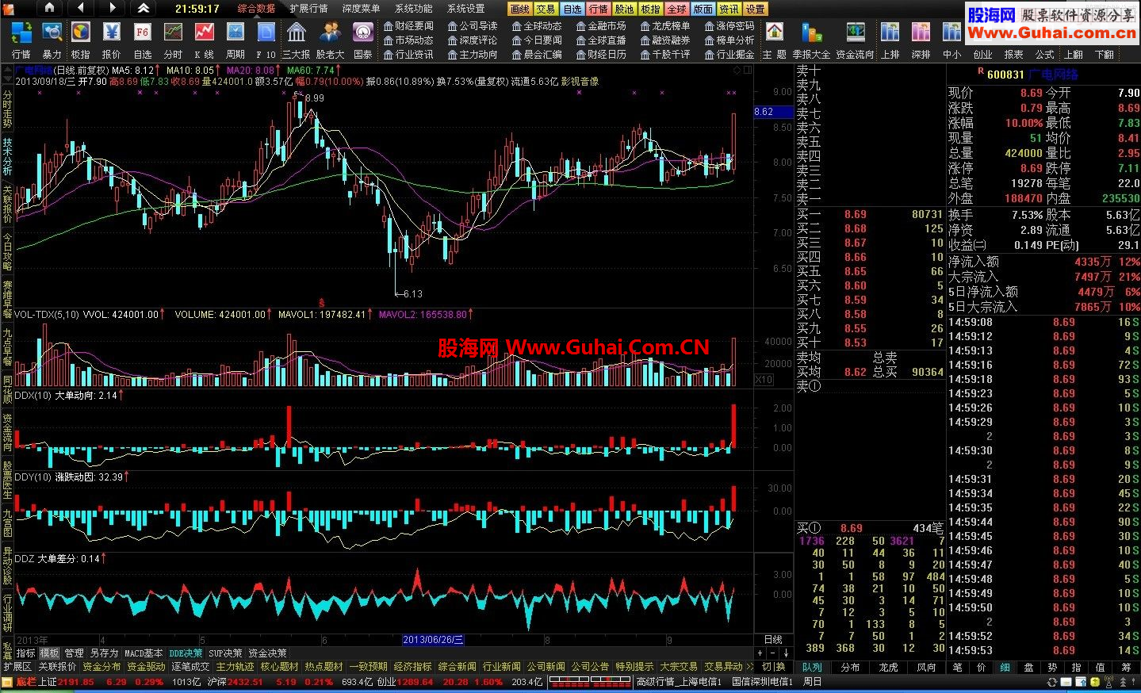This screenshot has width=1141, height=693.
Task: Open the 股老大 community icon
Action: click(x=330, y=40)
